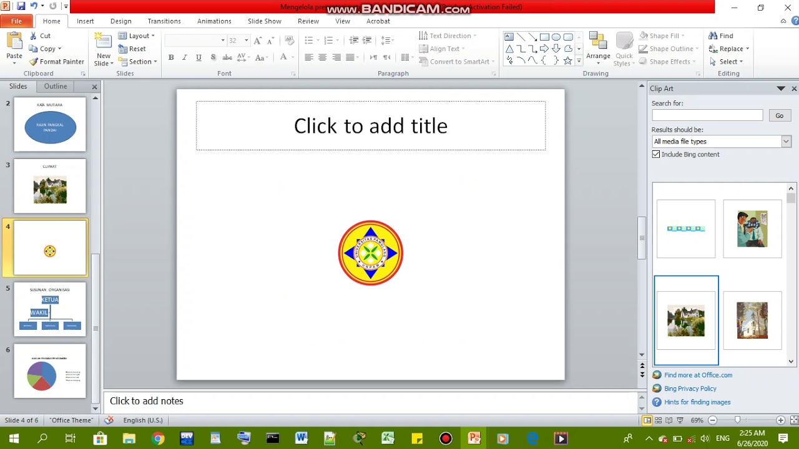799x449 pixels.
Task: Open the Layout dropdown
Action: (x=137, y=36)
